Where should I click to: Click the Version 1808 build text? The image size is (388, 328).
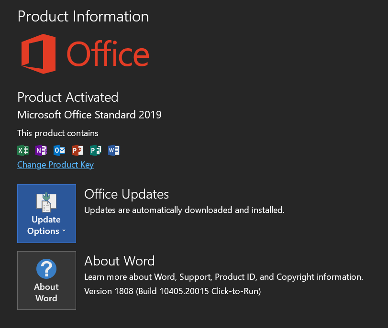point(173,291)
